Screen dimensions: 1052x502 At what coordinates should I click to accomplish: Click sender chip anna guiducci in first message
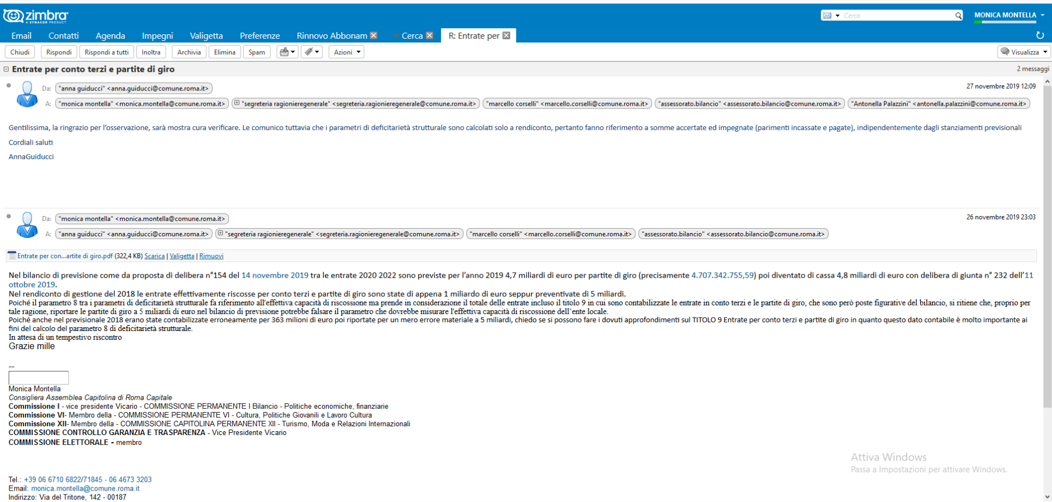point(134,88)
